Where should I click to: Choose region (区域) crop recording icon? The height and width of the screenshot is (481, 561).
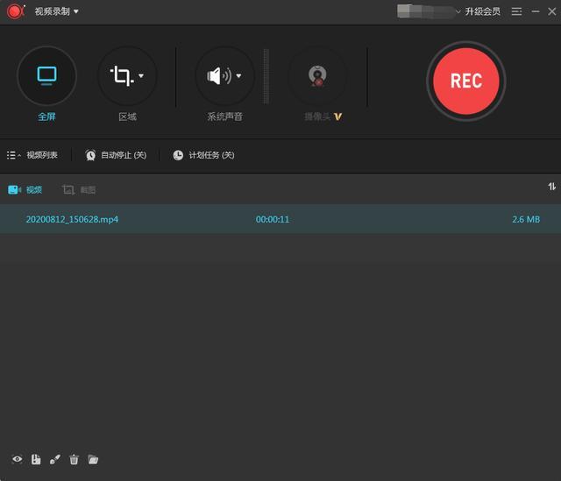(x=122, y=75)
